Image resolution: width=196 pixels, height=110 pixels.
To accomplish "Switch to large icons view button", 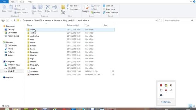I will pyautogui.click(x=194, y=106).
